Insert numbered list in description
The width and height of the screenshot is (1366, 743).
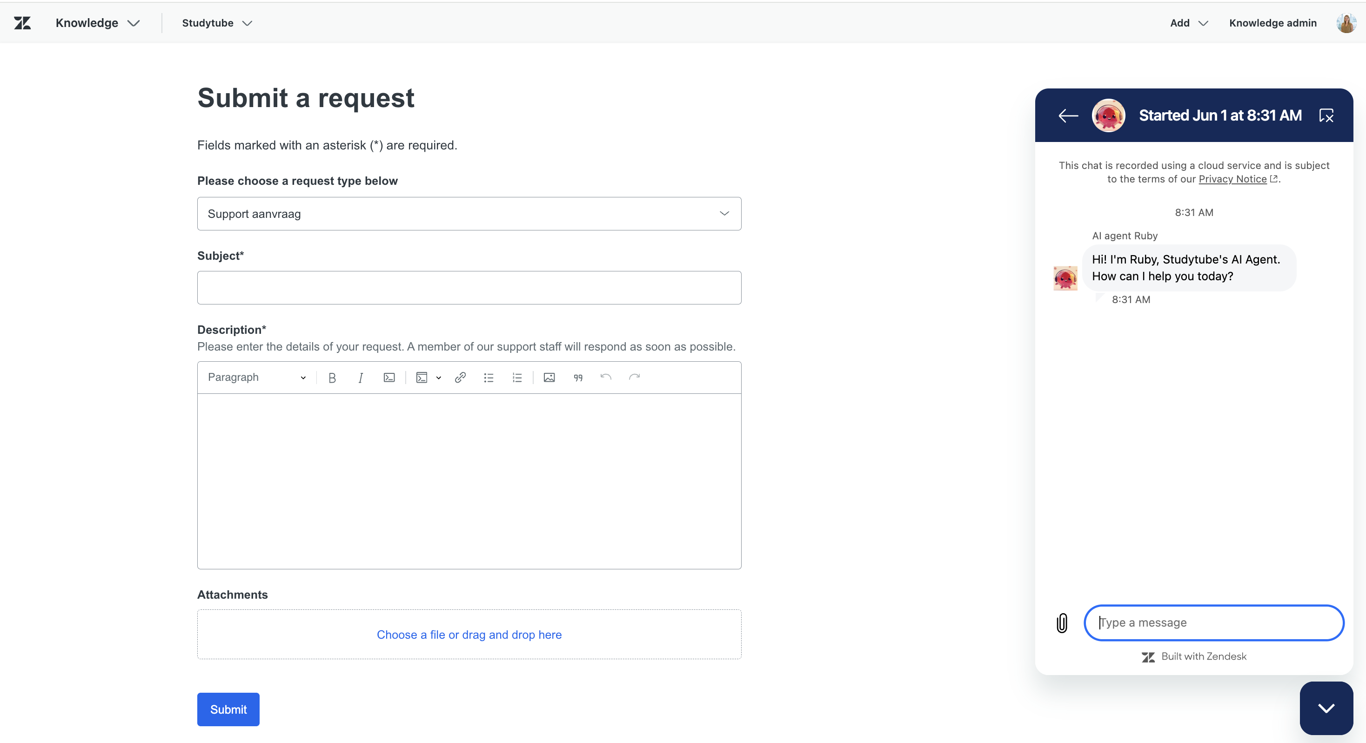coord(517,378)
